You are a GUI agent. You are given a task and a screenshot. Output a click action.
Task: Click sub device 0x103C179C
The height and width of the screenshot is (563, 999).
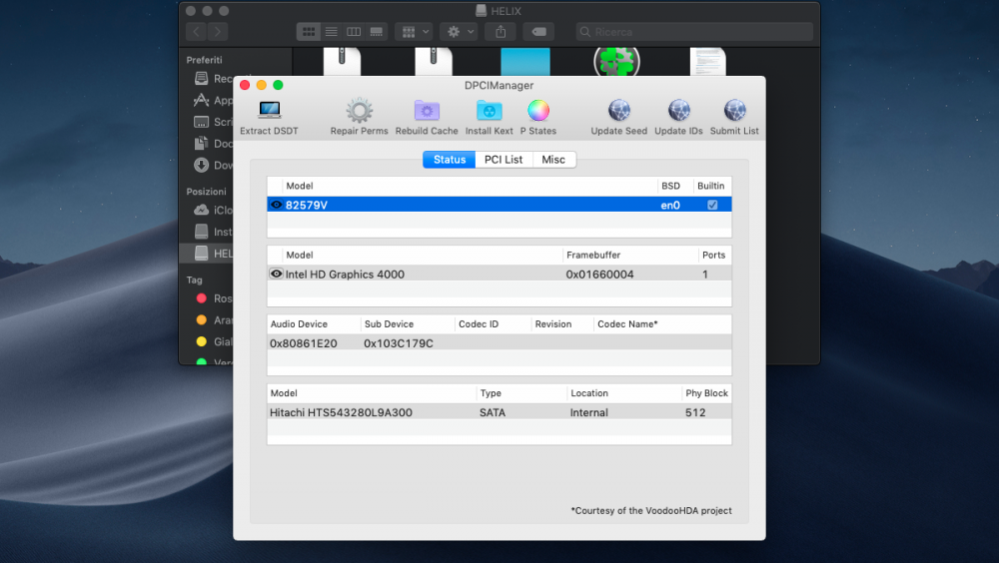[x=399, y=343]
